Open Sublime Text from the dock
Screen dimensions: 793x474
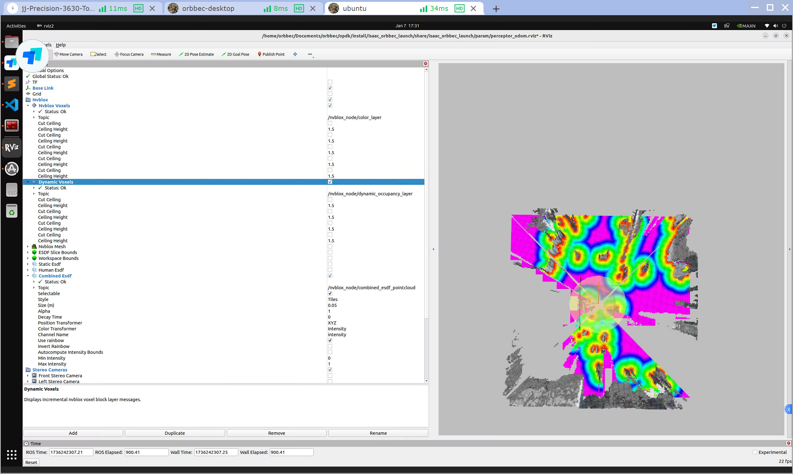click(12, 84)
